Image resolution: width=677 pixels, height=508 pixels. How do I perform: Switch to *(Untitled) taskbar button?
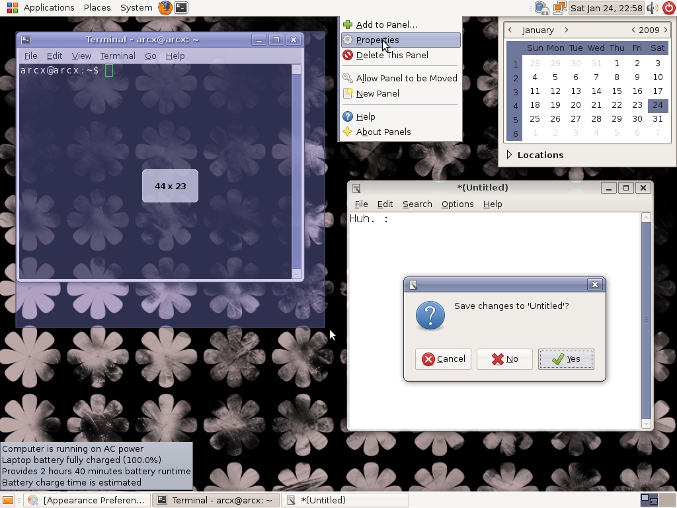[x=344, y=500]
